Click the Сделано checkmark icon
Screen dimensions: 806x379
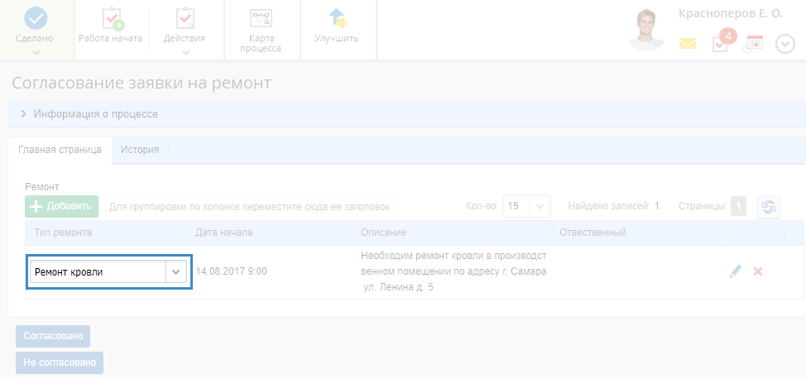pos(36,18)
